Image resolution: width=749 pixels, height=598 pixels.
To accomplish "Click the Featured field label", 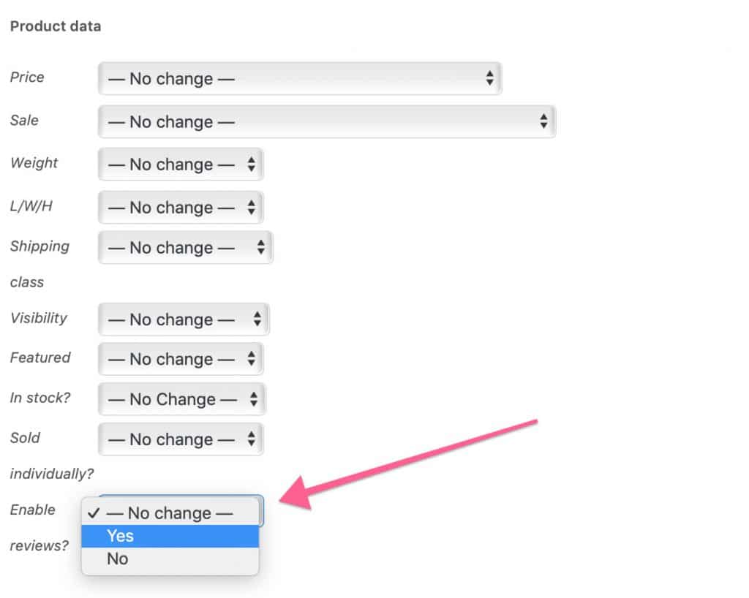I will [40, 357].
